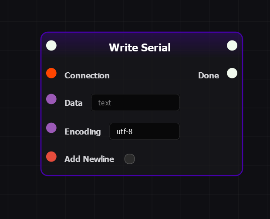Click the Done output port
The image size is (270, 219).
(232, 73)
